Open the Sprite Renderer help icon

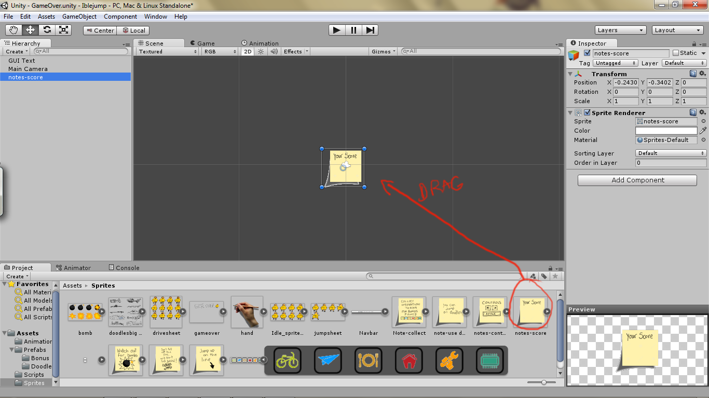pyautogui.click(x=693, y=112)
